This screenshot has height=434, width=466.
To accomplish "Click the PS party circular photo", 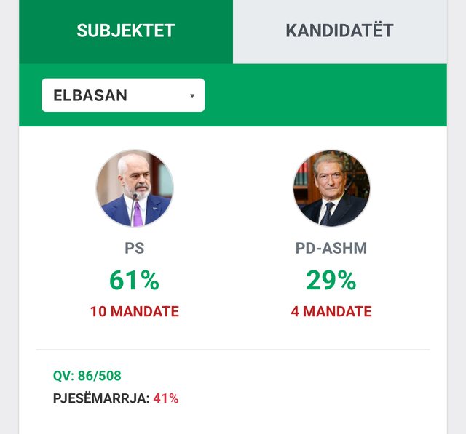I will pyautogui.click(x=135, y=188).
